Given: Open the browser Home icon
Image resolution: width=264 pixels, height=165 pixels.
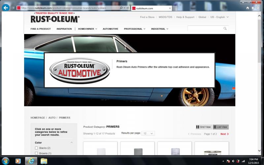Looking at the screenshot, I should point(248,8).
